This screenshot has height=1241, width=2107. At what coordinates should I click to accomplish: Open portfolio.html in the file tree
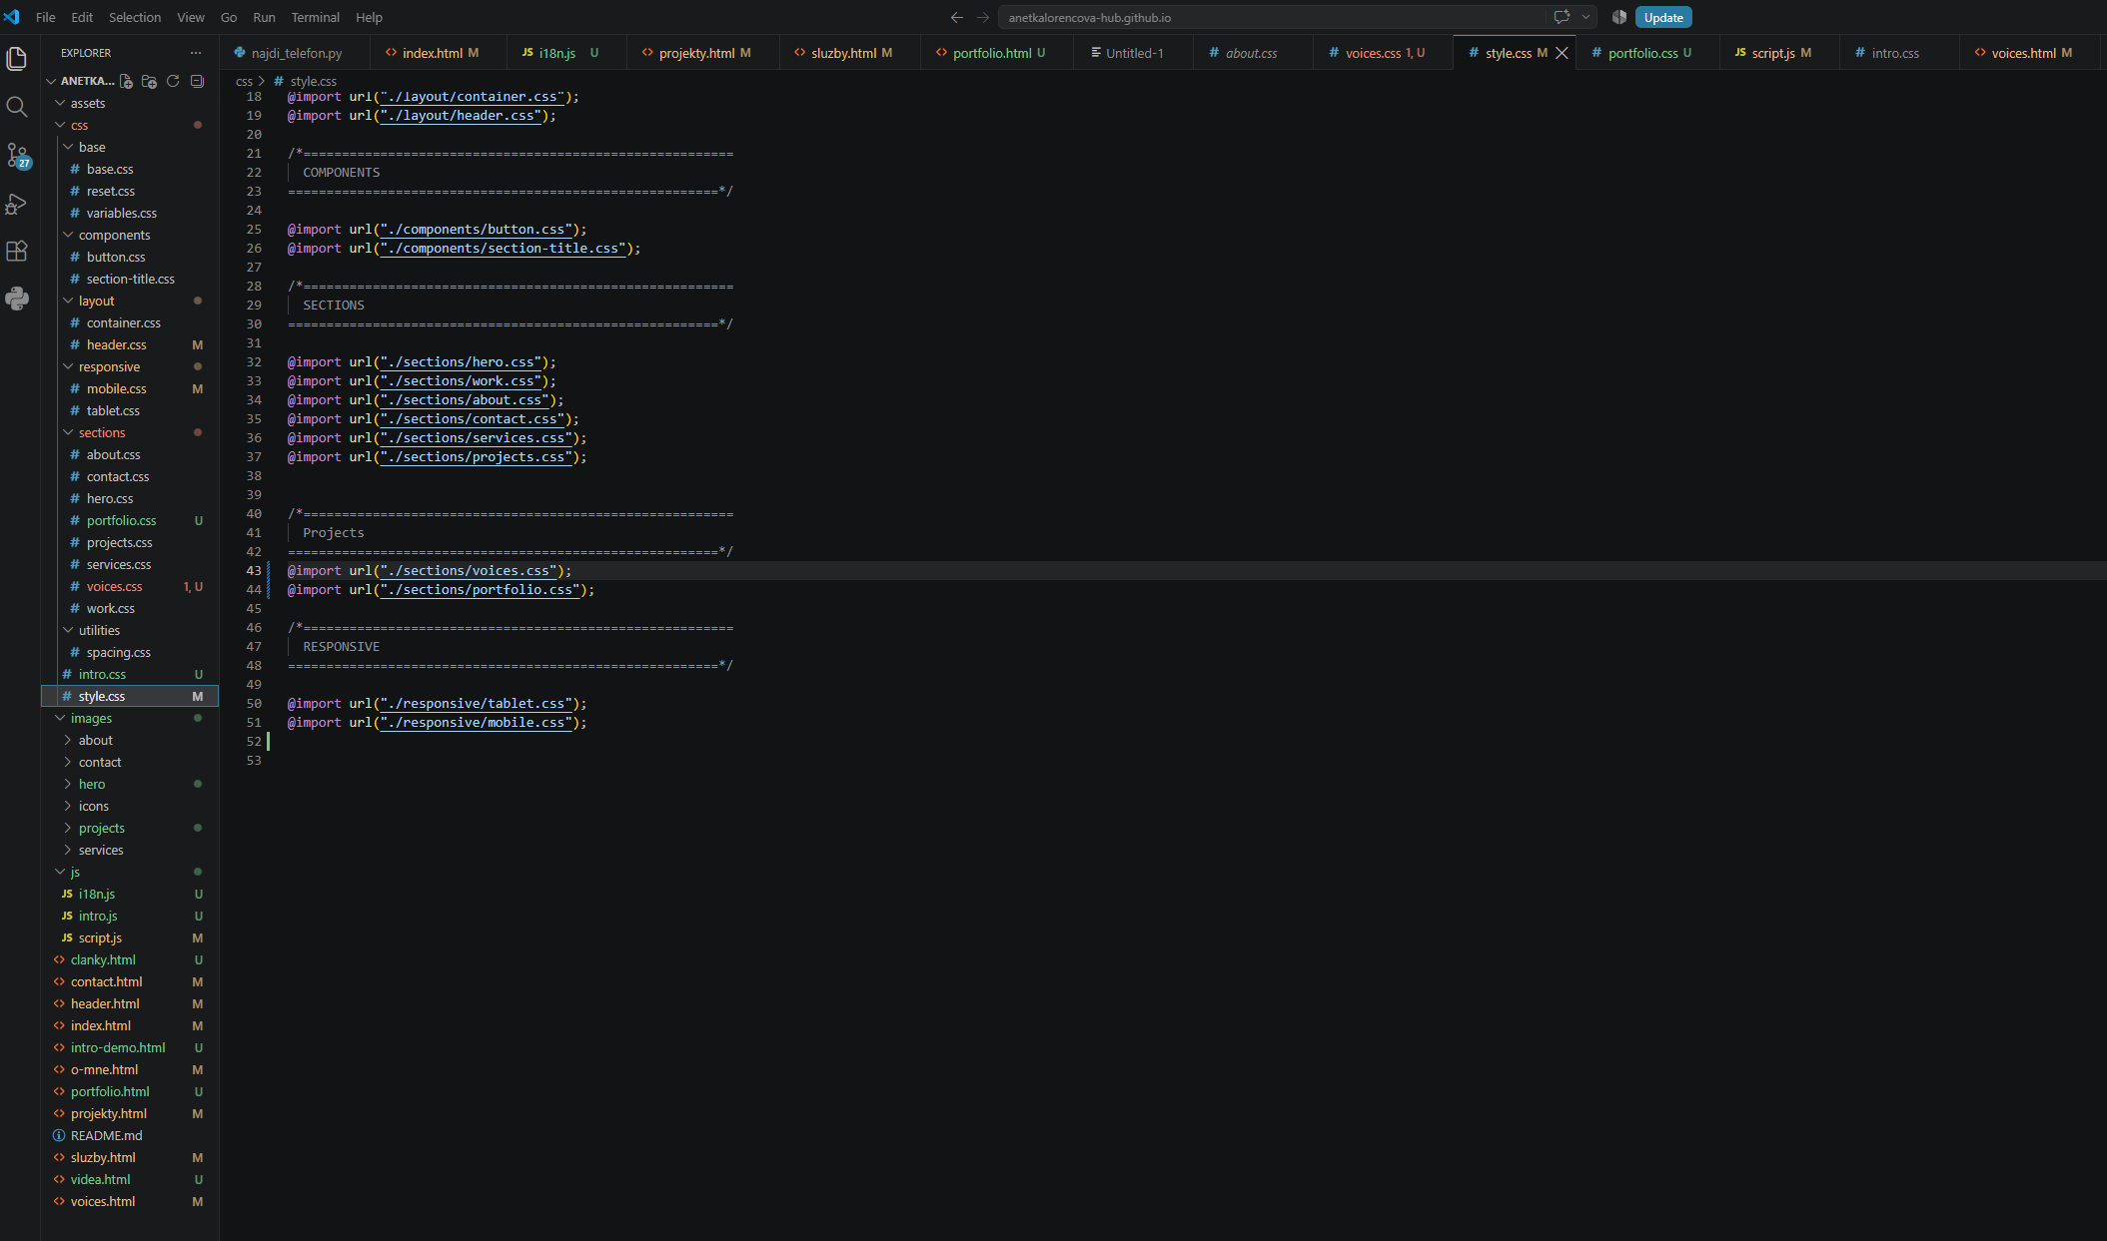(110, 1091)
